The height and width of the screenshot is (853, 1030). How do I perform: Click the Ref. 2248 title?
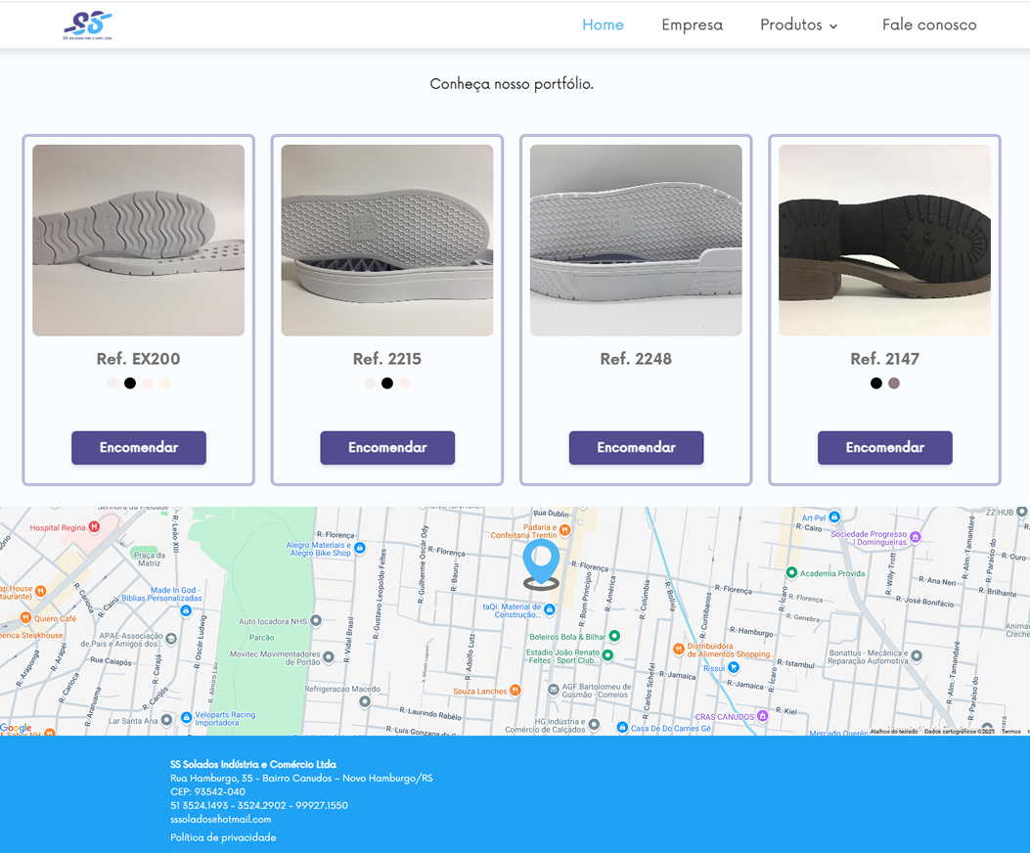(636, 359)
